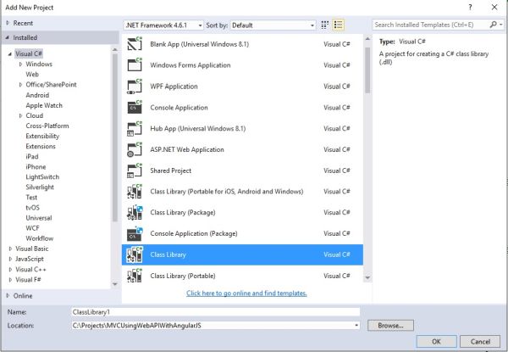Click the Name field containing ClassLibrary1
508x352 pixels.
click(x=215, y=312)
